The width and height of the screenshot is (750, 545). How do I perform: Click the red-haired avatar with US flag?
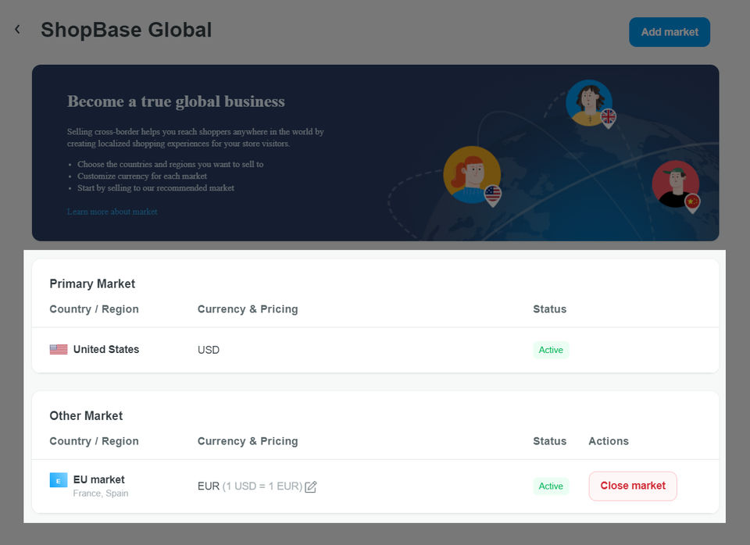point(472,176)
